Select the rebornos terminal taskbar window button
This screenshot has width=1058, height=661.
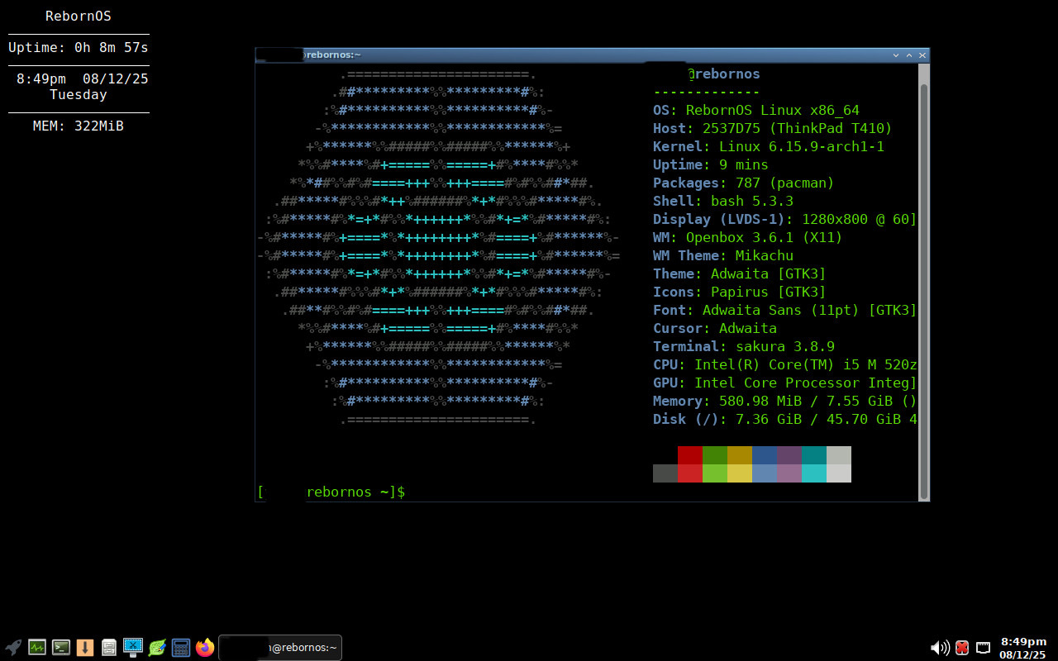[x=281, y=648]
